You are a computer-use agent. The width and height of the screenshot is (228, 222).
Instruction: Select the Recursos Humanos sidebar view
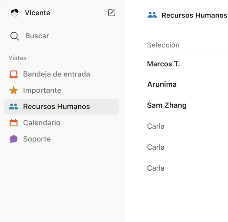pos(61,107)
